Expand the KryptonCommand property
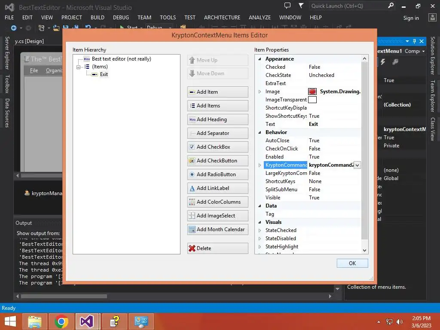440x330 pixels. click(260, 165)
